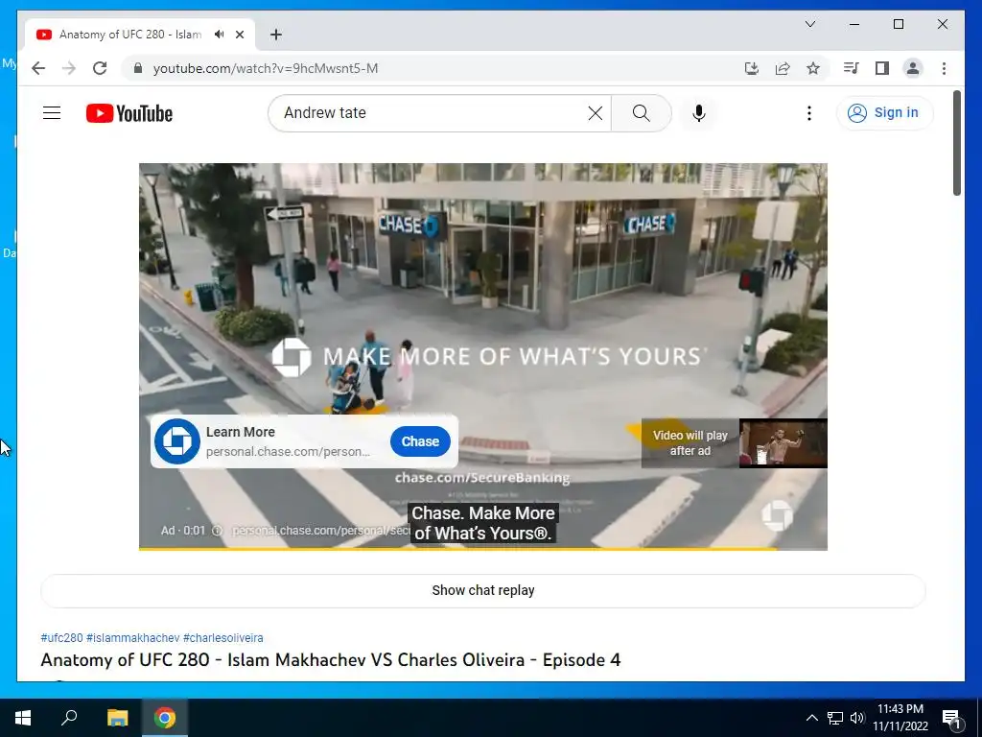Open the notification center icon
This screenshot has height=737, width=982.
pos(951,718)
